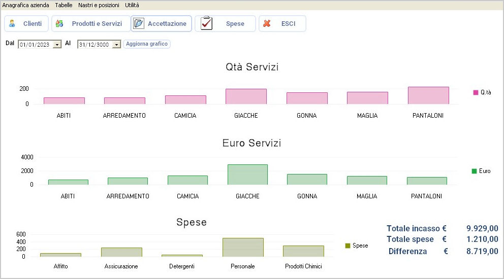Open the Nastri e posizioni menu
This screenshot has width=504, height=279.
click(x=99, y=5)
